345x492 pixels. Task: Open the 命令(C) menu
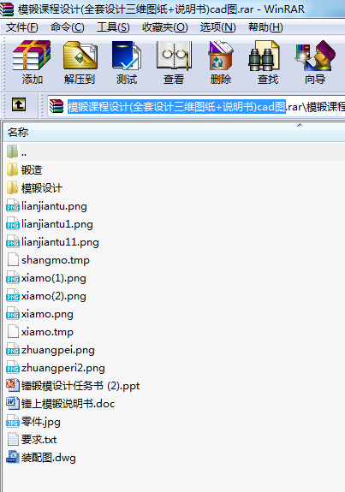[x=67, y=27]
